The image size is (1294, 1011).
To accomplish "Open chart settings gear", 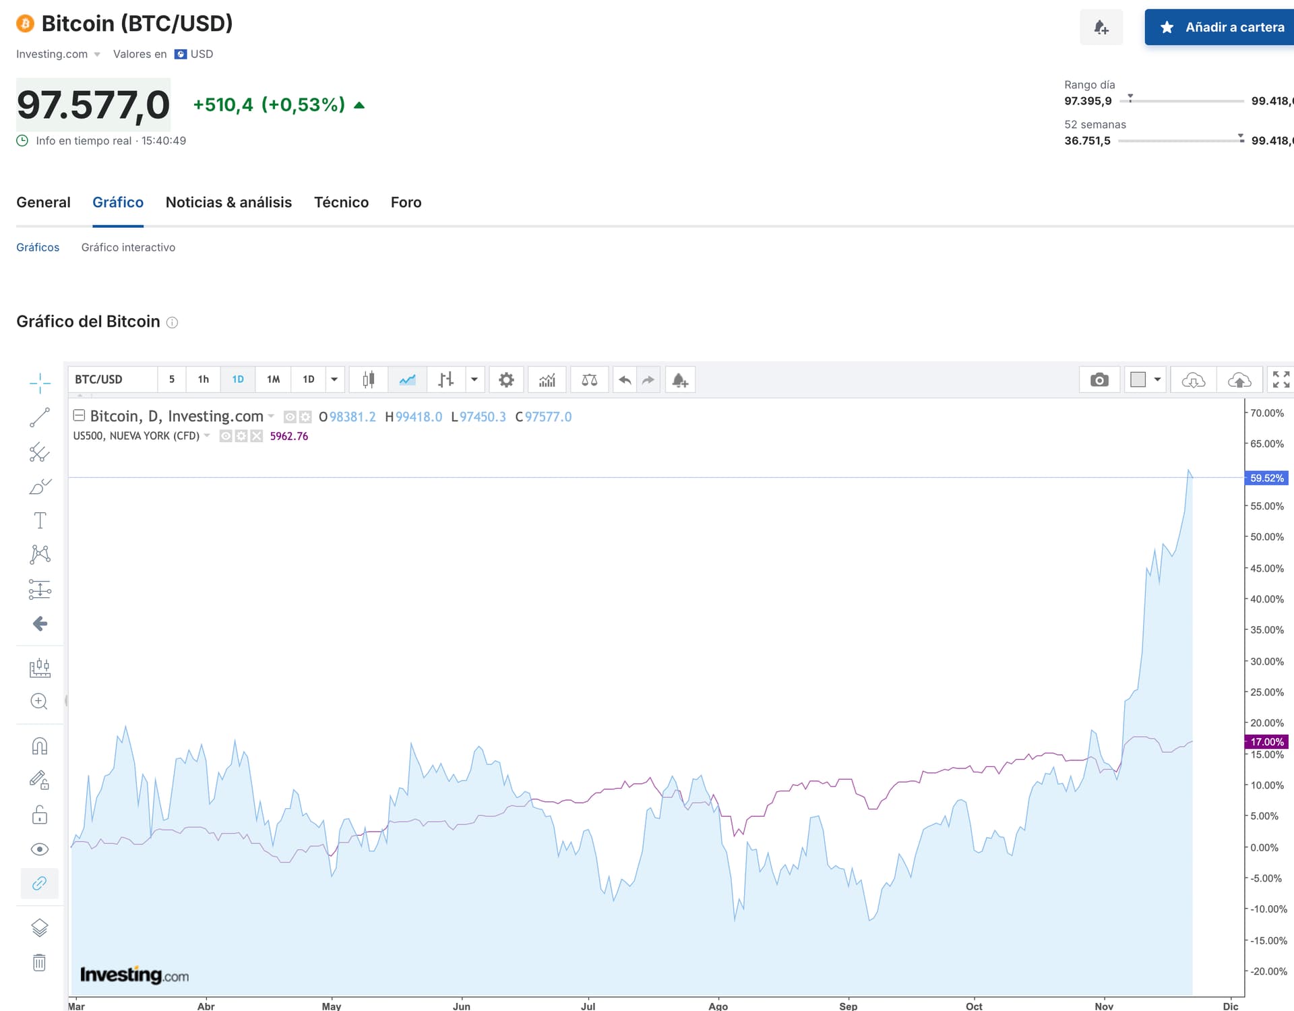I will pyautogui.click(x=506, y=379).
